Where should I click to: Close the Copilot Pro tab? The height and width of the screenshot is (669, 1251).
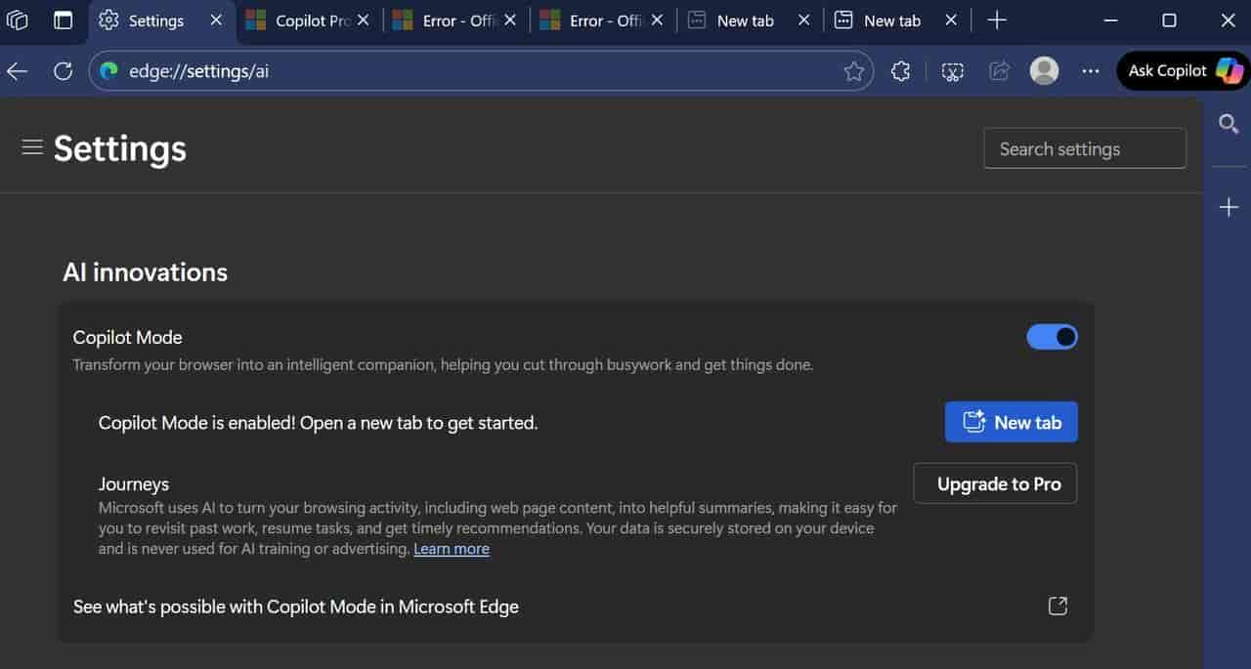(x=364, y=21)
